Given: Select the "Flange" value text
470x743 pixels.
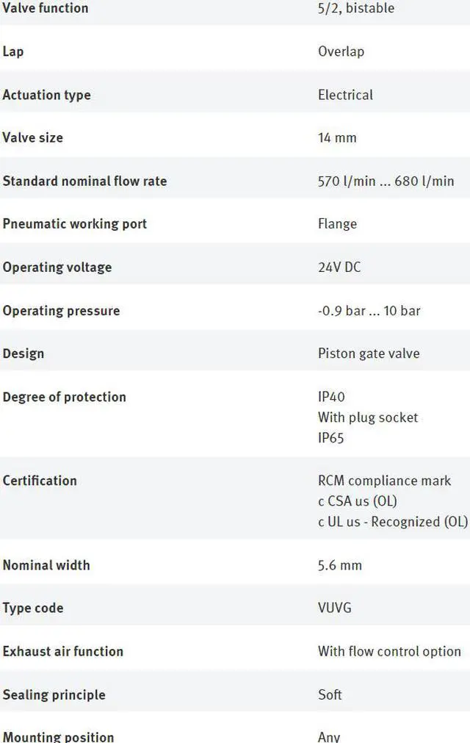Looking at the screenshot, I should 337,224.
